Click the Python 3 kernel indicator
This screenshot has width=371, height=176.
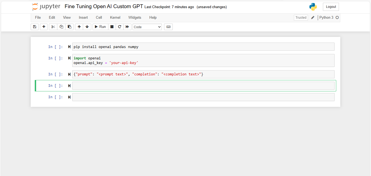(x=326, y=17)
